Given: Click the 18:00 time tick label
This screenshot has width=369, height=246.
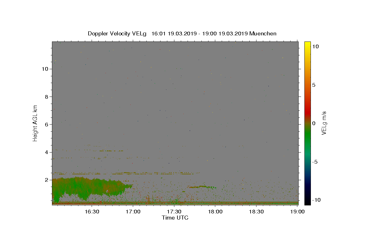Looking at the screenshot, I should [x=215, y=212].
